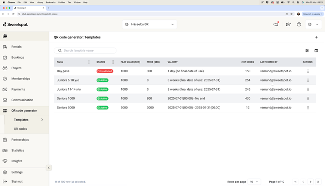This screenshot has width=325, height=186.
Task: Open actions menu for Day pass
Action: (x=308, y=71)
